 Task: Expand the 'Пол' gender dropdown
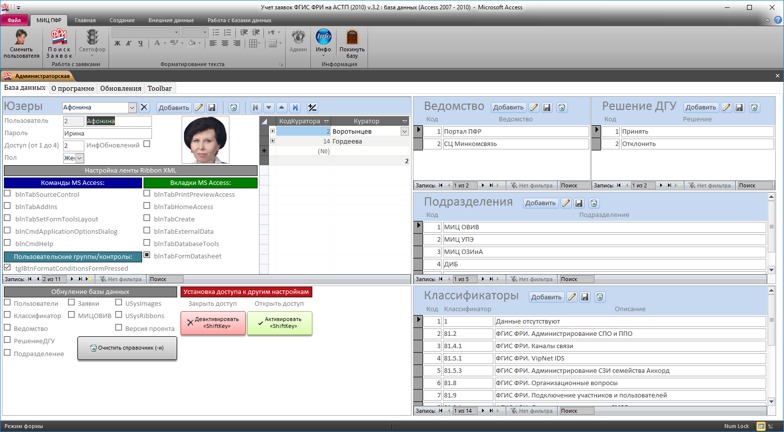pyautogui.click(x=79, y=158)
